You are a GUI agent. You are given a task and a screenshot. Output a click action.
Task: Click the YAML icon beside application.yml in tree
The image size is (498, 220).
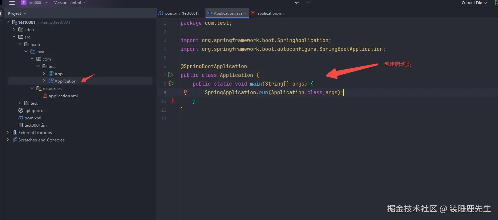click(x=45, y=96)
